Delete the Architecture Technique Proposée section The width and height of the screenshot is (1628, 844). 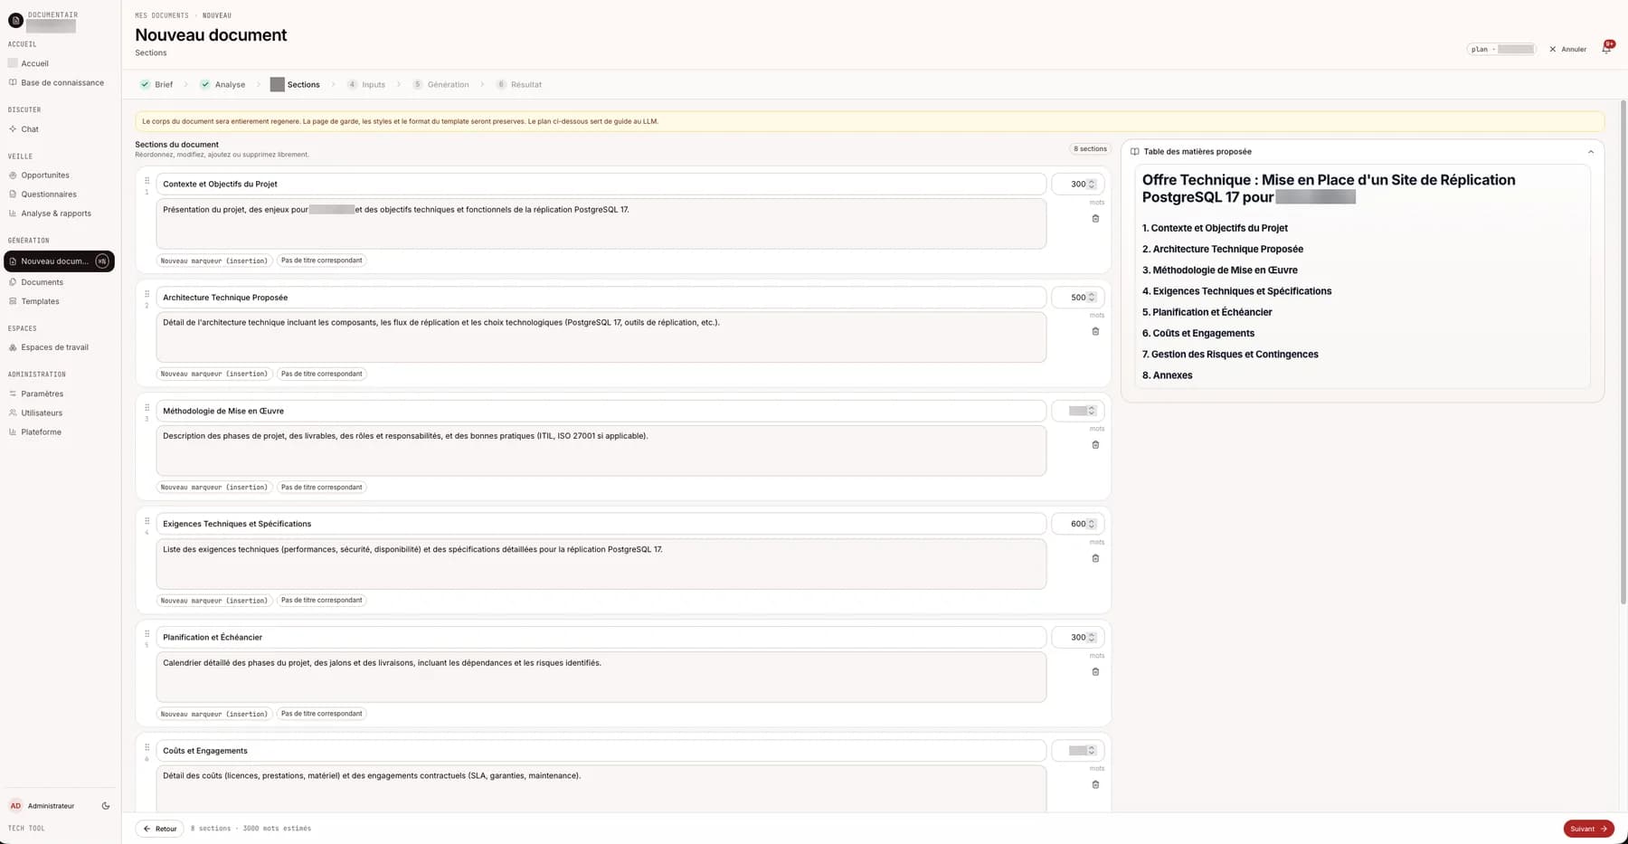[x=1095, y=331]
